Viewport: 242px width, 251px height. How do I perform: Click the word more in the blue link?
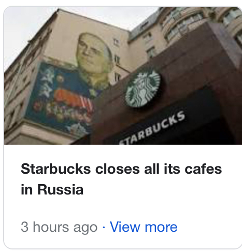click(x=161, y=227)
